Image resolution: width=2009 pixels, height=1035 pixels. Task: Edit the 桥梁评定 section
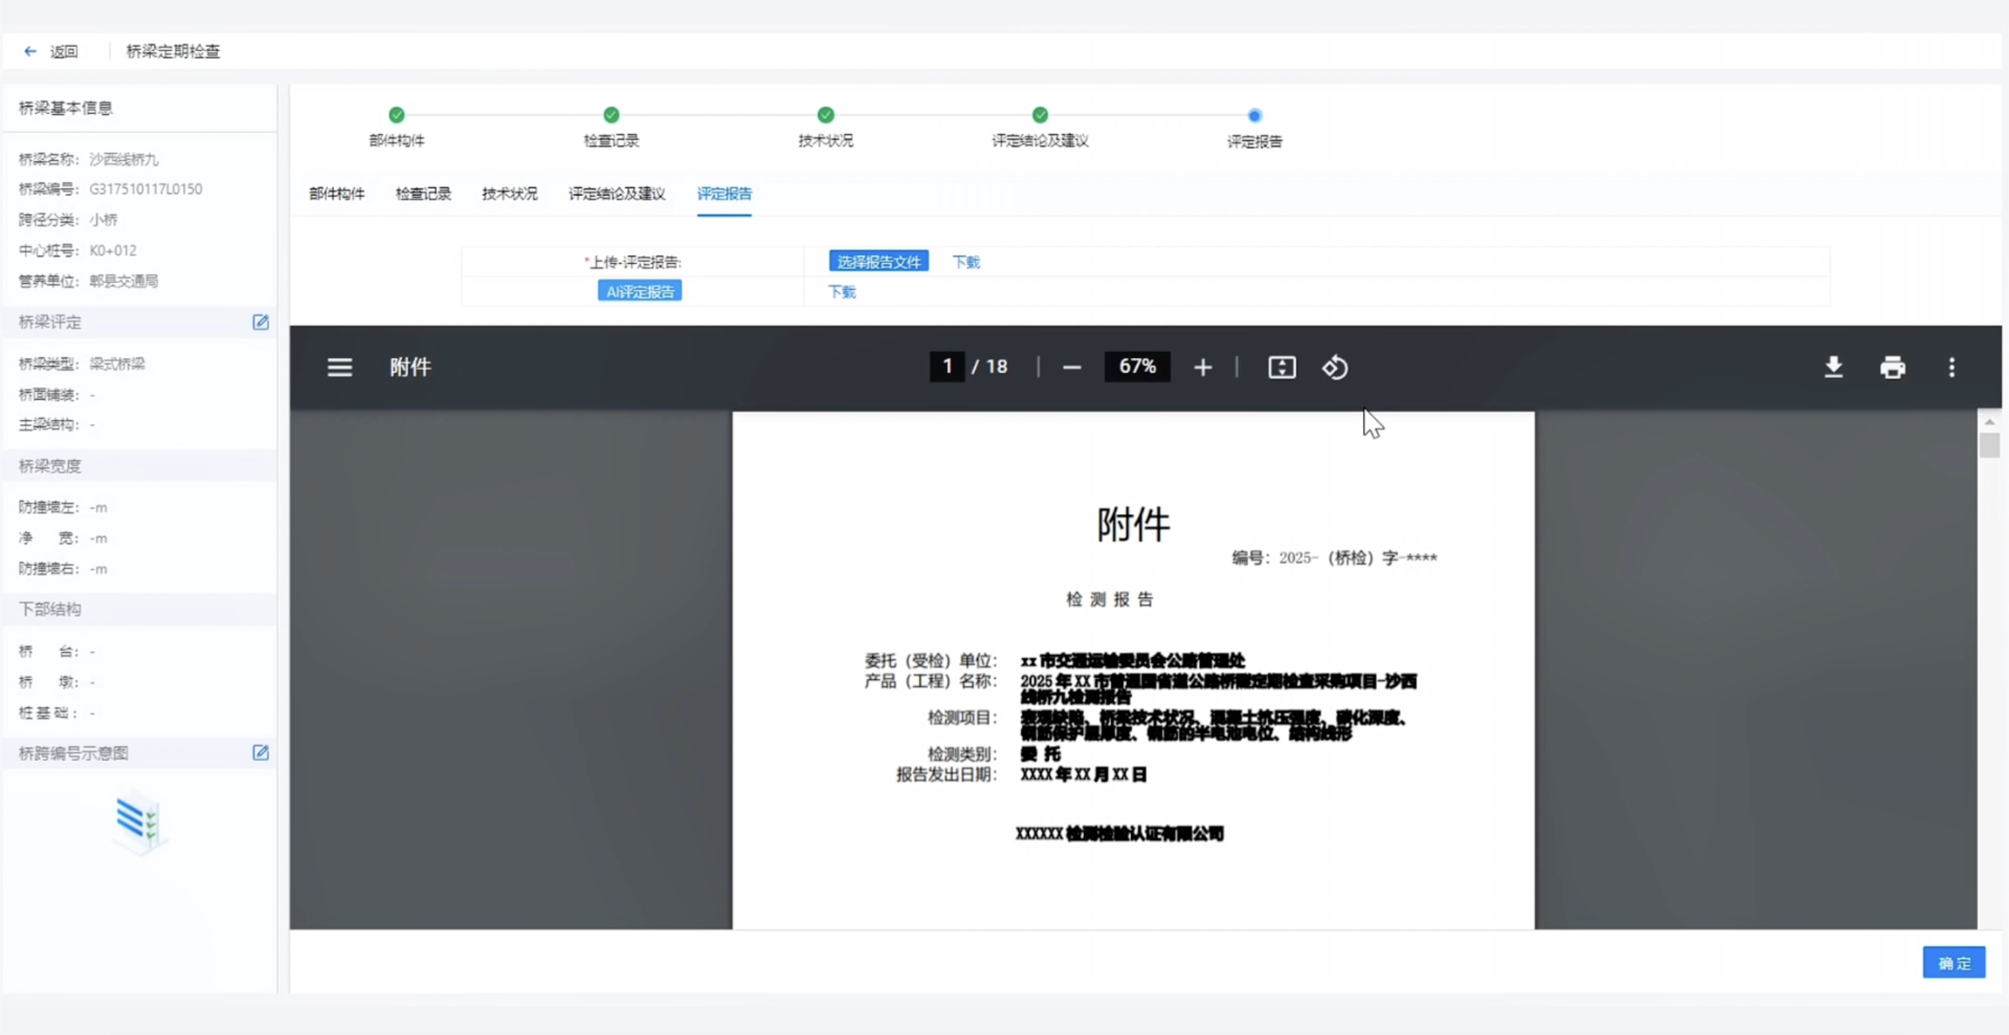click(261, 322)
